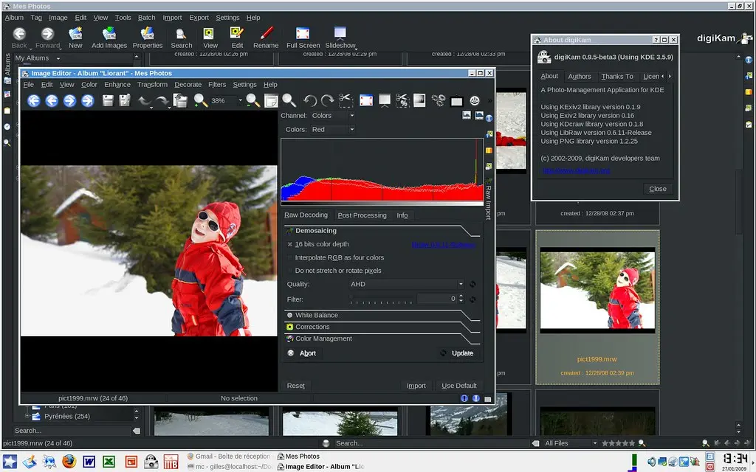Viewport: 756px width, 472px height.
Task: Enable Interpolate RGB as four colors
Action: pos(289,257)
